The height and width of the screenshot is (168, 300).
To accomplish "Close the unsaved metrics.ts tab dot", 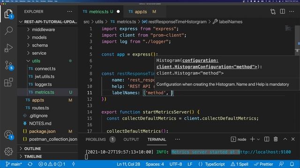I will (118, 12).
